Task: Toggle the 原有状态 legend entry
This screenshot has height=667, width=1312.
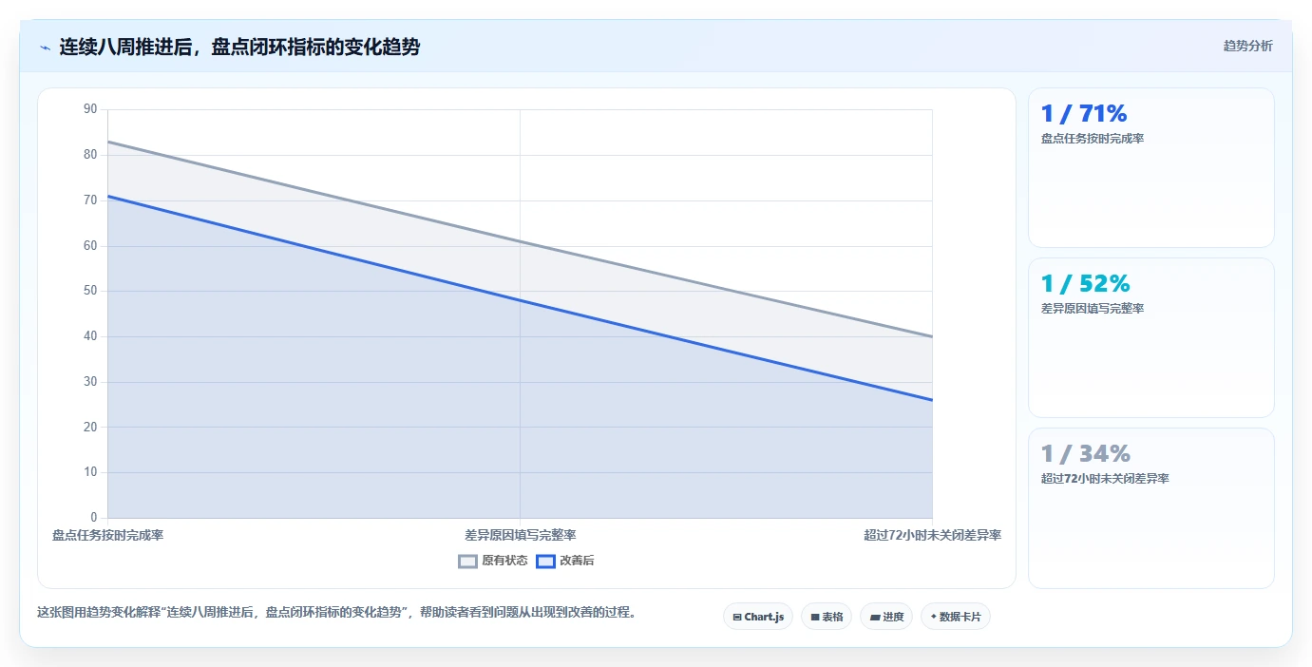Action: pyautogui.click(x=493, y=561)
